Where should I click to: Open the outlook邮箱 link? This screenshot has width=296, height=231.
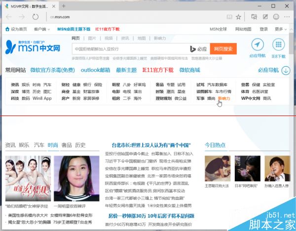click(x=95, y=70)
